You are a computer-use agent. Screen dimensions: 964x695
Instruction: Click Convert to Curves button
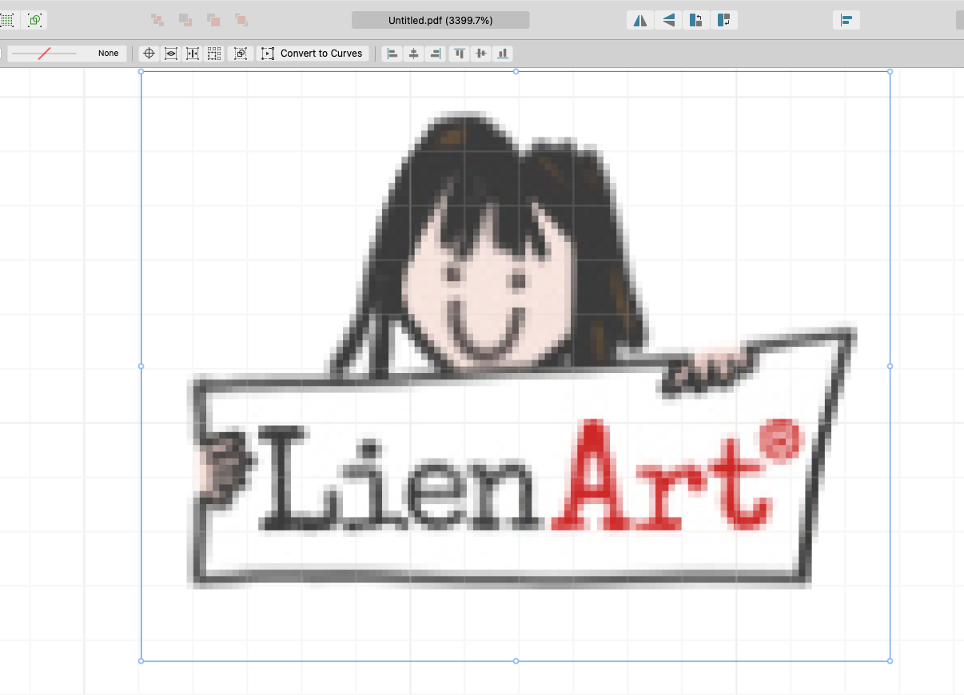313,54
